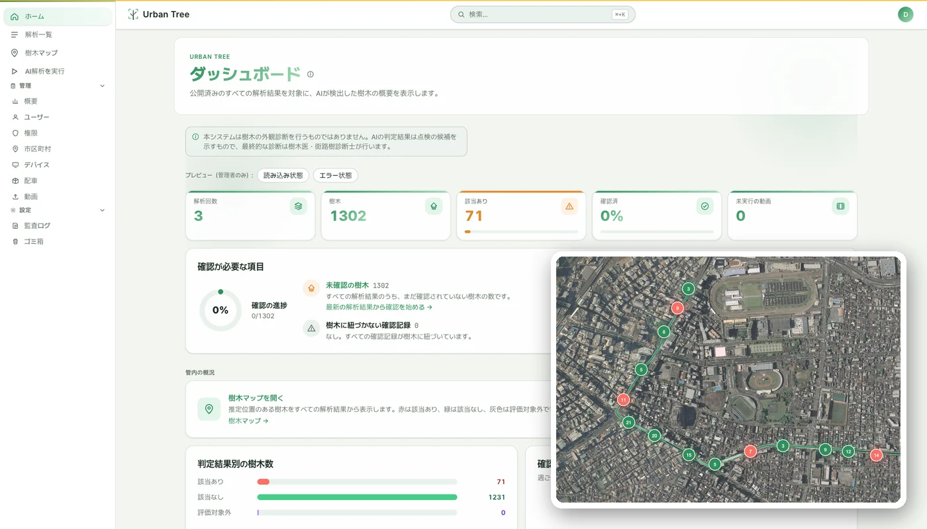Click the ⌘+K shortcut badge

click(620, 15)
